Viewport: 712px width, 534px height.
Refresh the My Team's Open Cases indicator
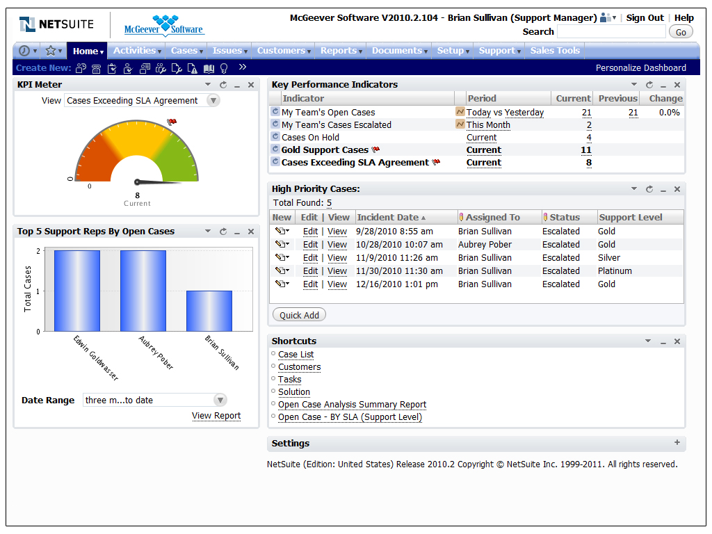pos(275,112)
